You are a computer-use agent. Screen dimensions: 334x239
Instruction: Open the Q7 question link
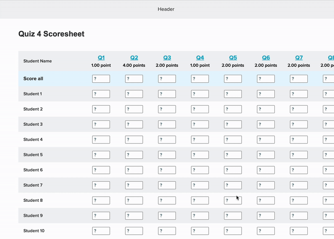point(299,58)
